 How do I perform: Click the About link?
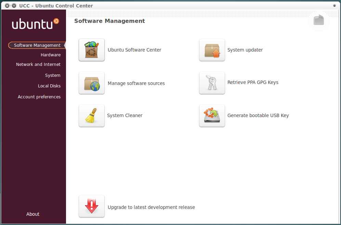(x=32, y=214)
